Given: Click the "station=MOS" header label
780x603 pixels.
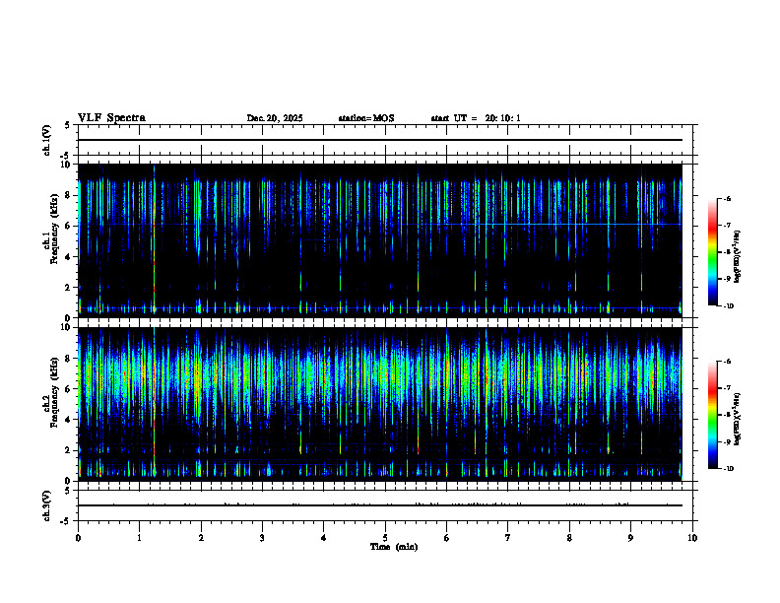Looking at the screenshot, I should pyautogui.click(x=366, y=118).
